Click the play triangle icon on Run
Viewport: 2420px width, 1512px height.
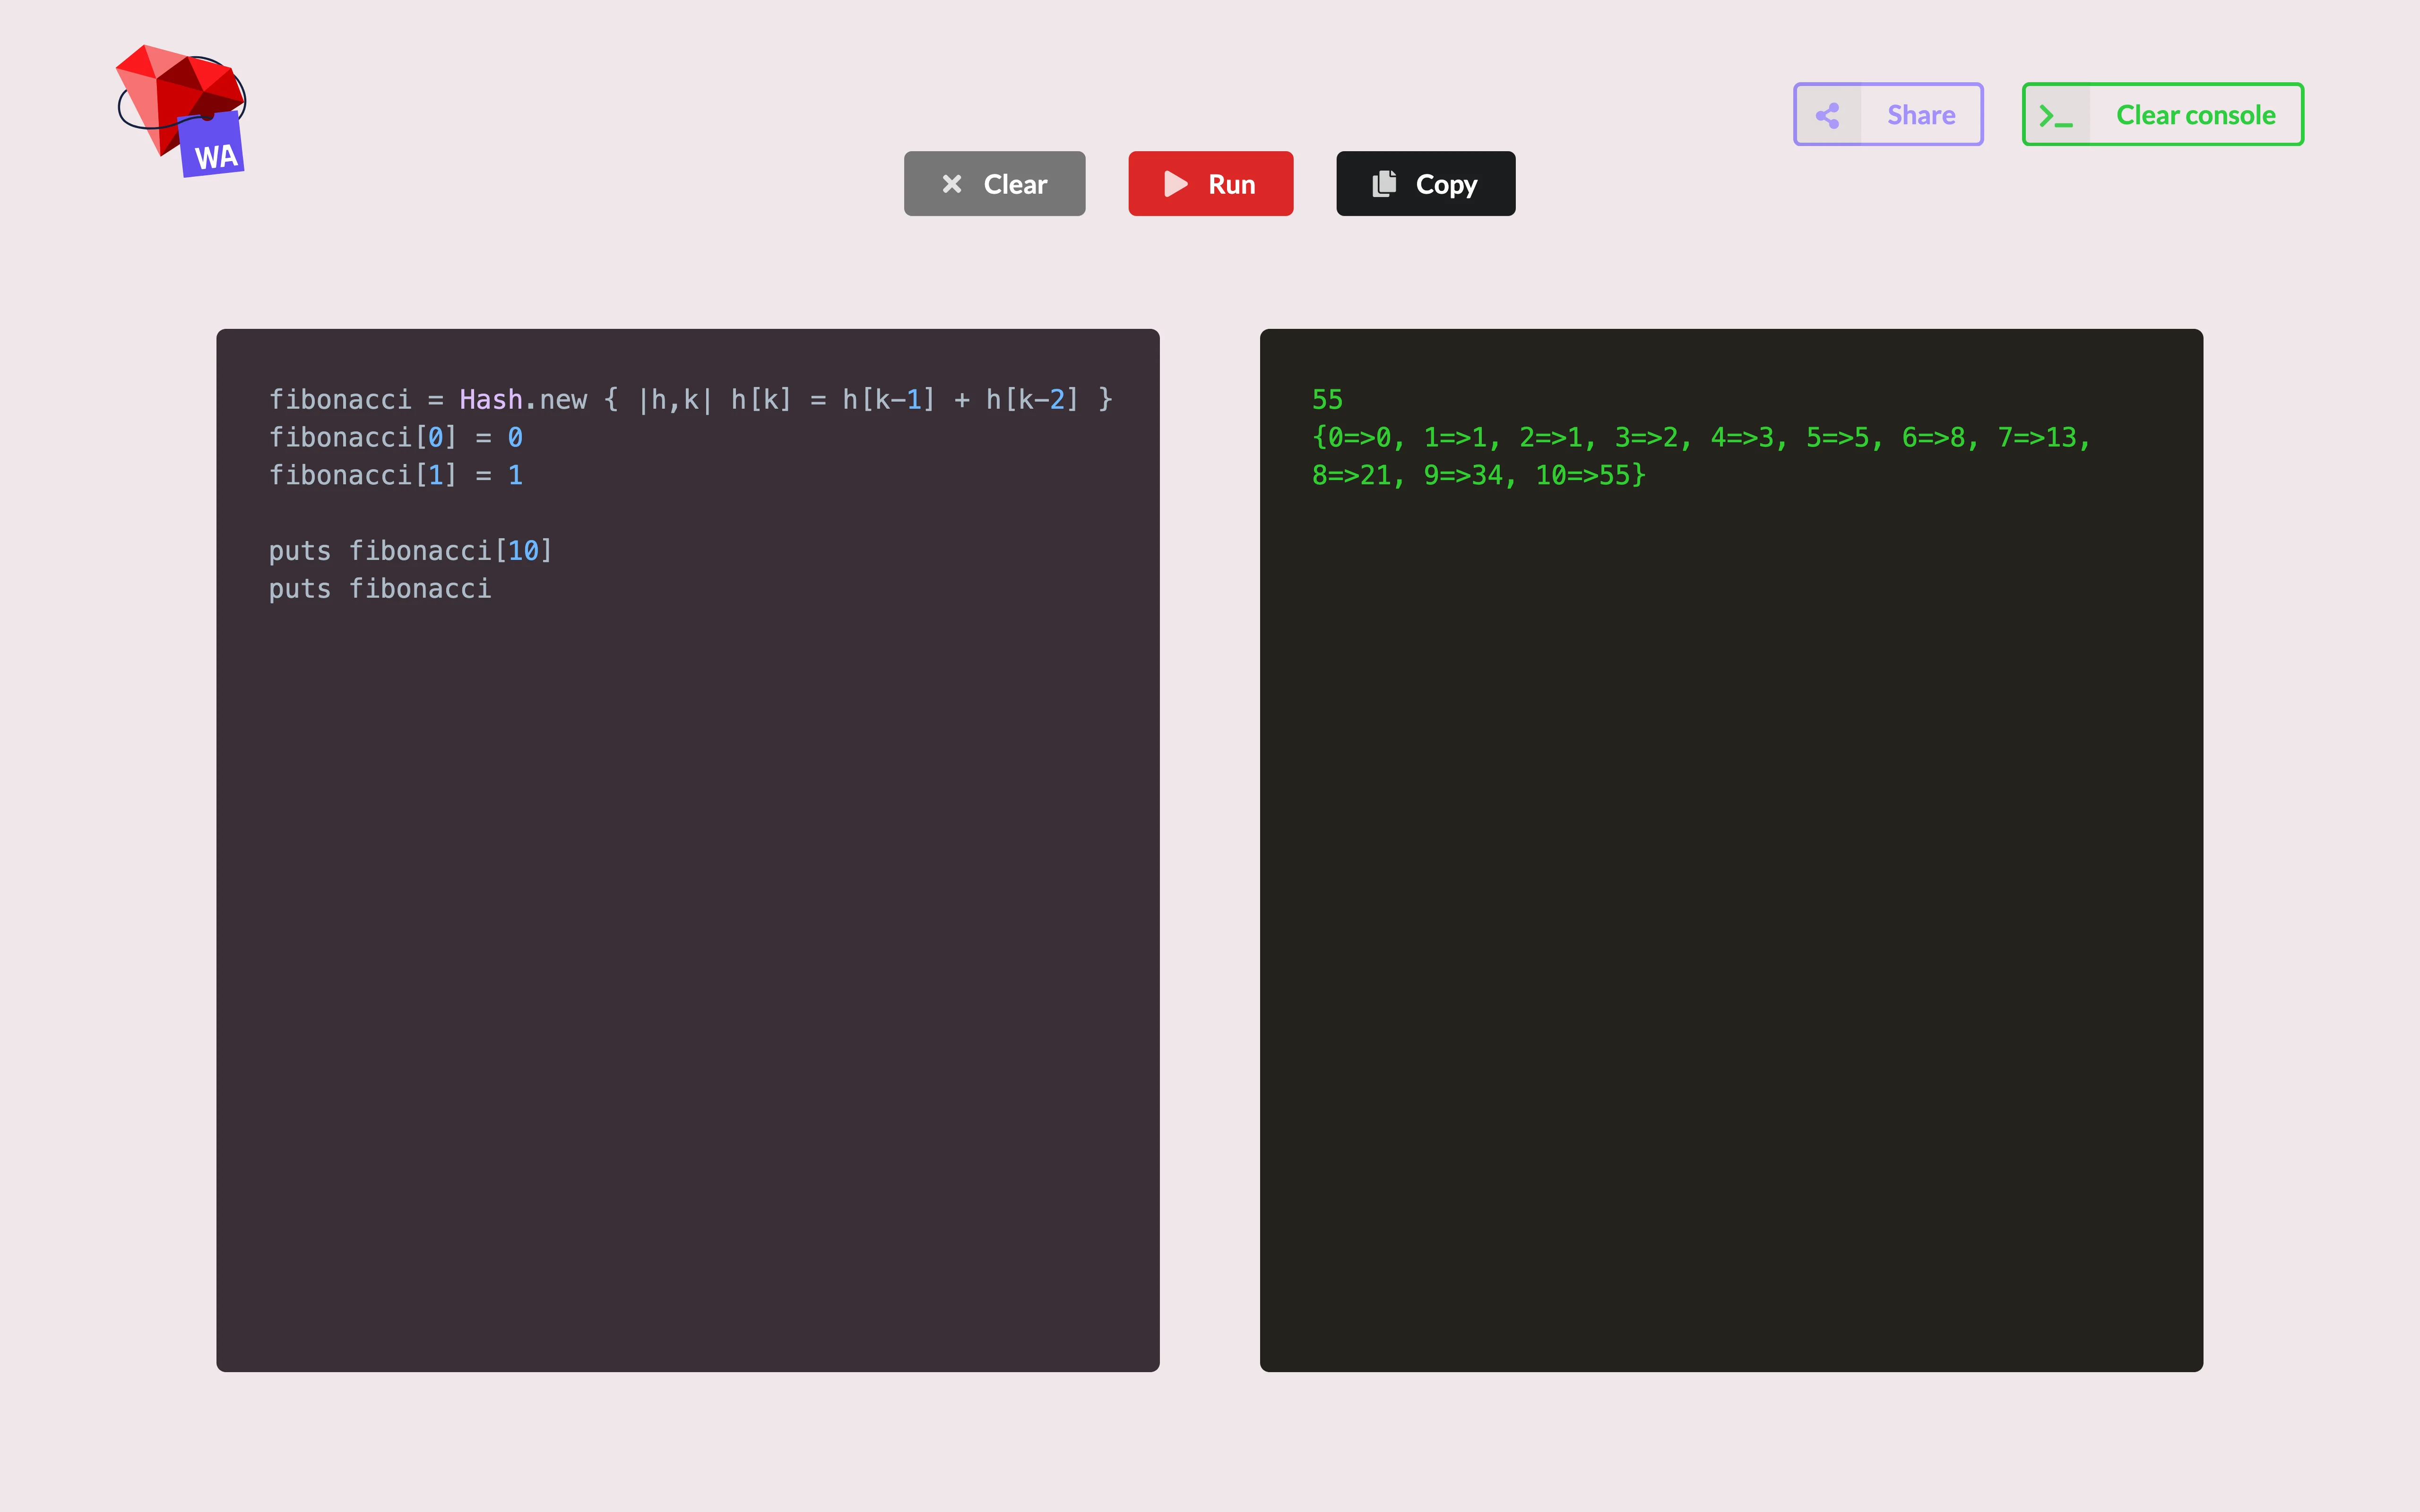click(x=1175, y=184)
